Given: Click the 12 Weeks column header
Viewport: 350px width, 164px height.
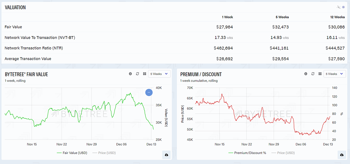Looking at the screenshot, I should click(337, 17).
